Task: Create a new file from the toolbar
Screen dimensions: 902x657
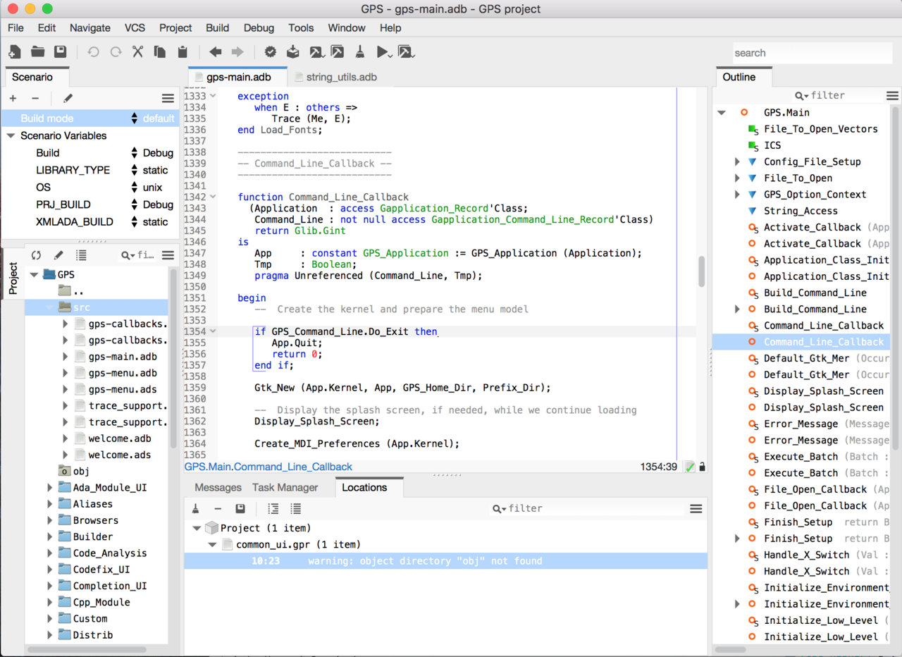Action: pos(15,52)
